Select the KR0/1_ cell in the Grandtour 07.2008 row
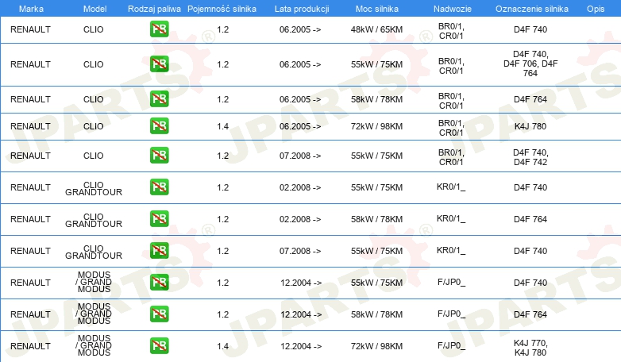 point(451,250)
